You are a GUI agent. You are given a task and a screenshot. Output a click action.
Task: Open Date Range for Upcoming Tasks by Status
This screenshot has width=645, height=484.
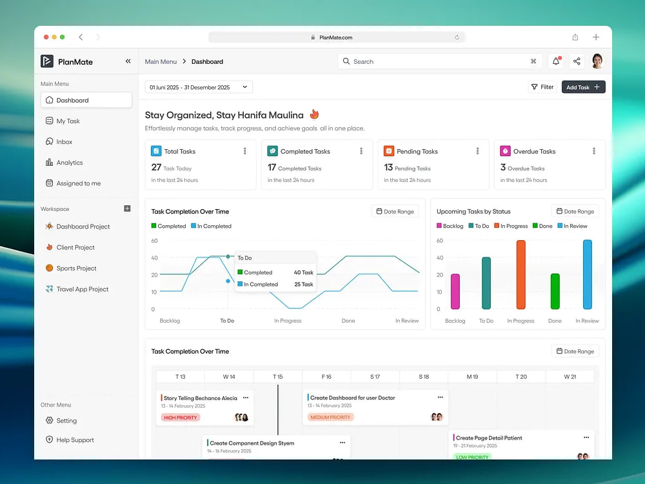575,211
